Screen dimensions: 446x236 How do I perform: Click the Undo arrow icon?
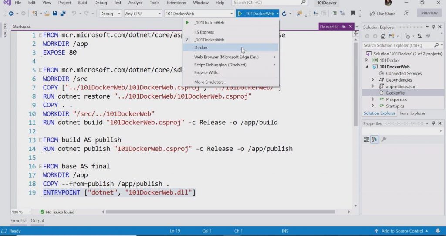74,14
